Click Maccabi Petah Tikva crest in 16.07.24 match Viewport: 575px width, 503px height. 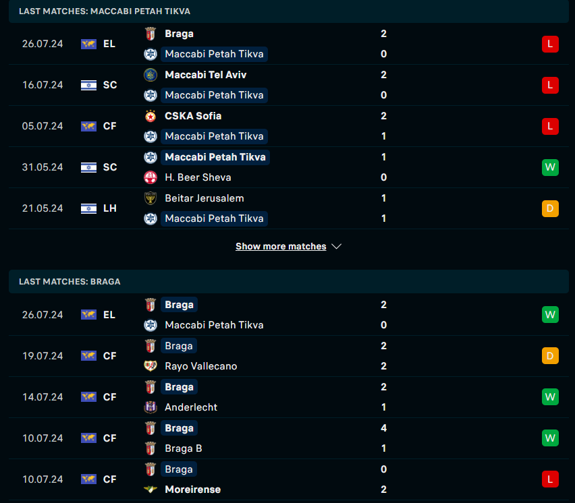click(150, 95)
